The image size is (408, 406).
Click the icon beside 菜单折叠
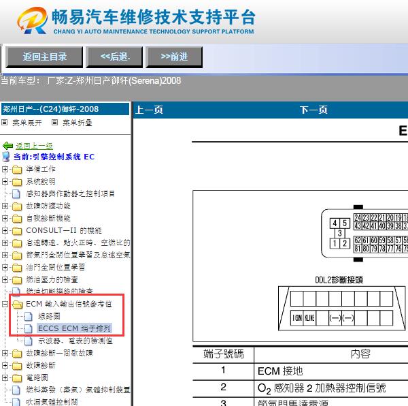click(x=54, y=122)
